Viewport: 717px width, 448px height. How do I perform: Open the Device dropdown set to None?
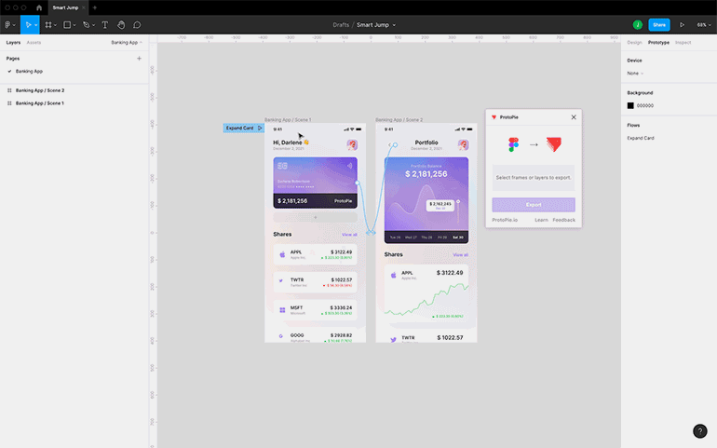click(635, 73)
